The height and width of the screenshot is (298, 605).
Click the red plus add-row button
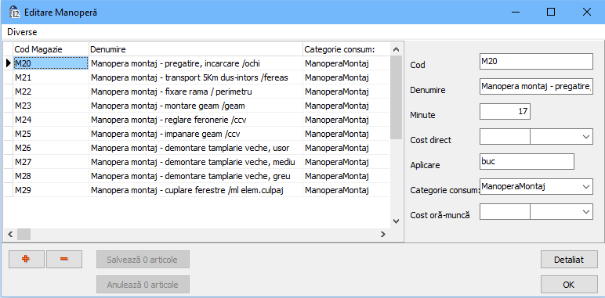(26, 259)
